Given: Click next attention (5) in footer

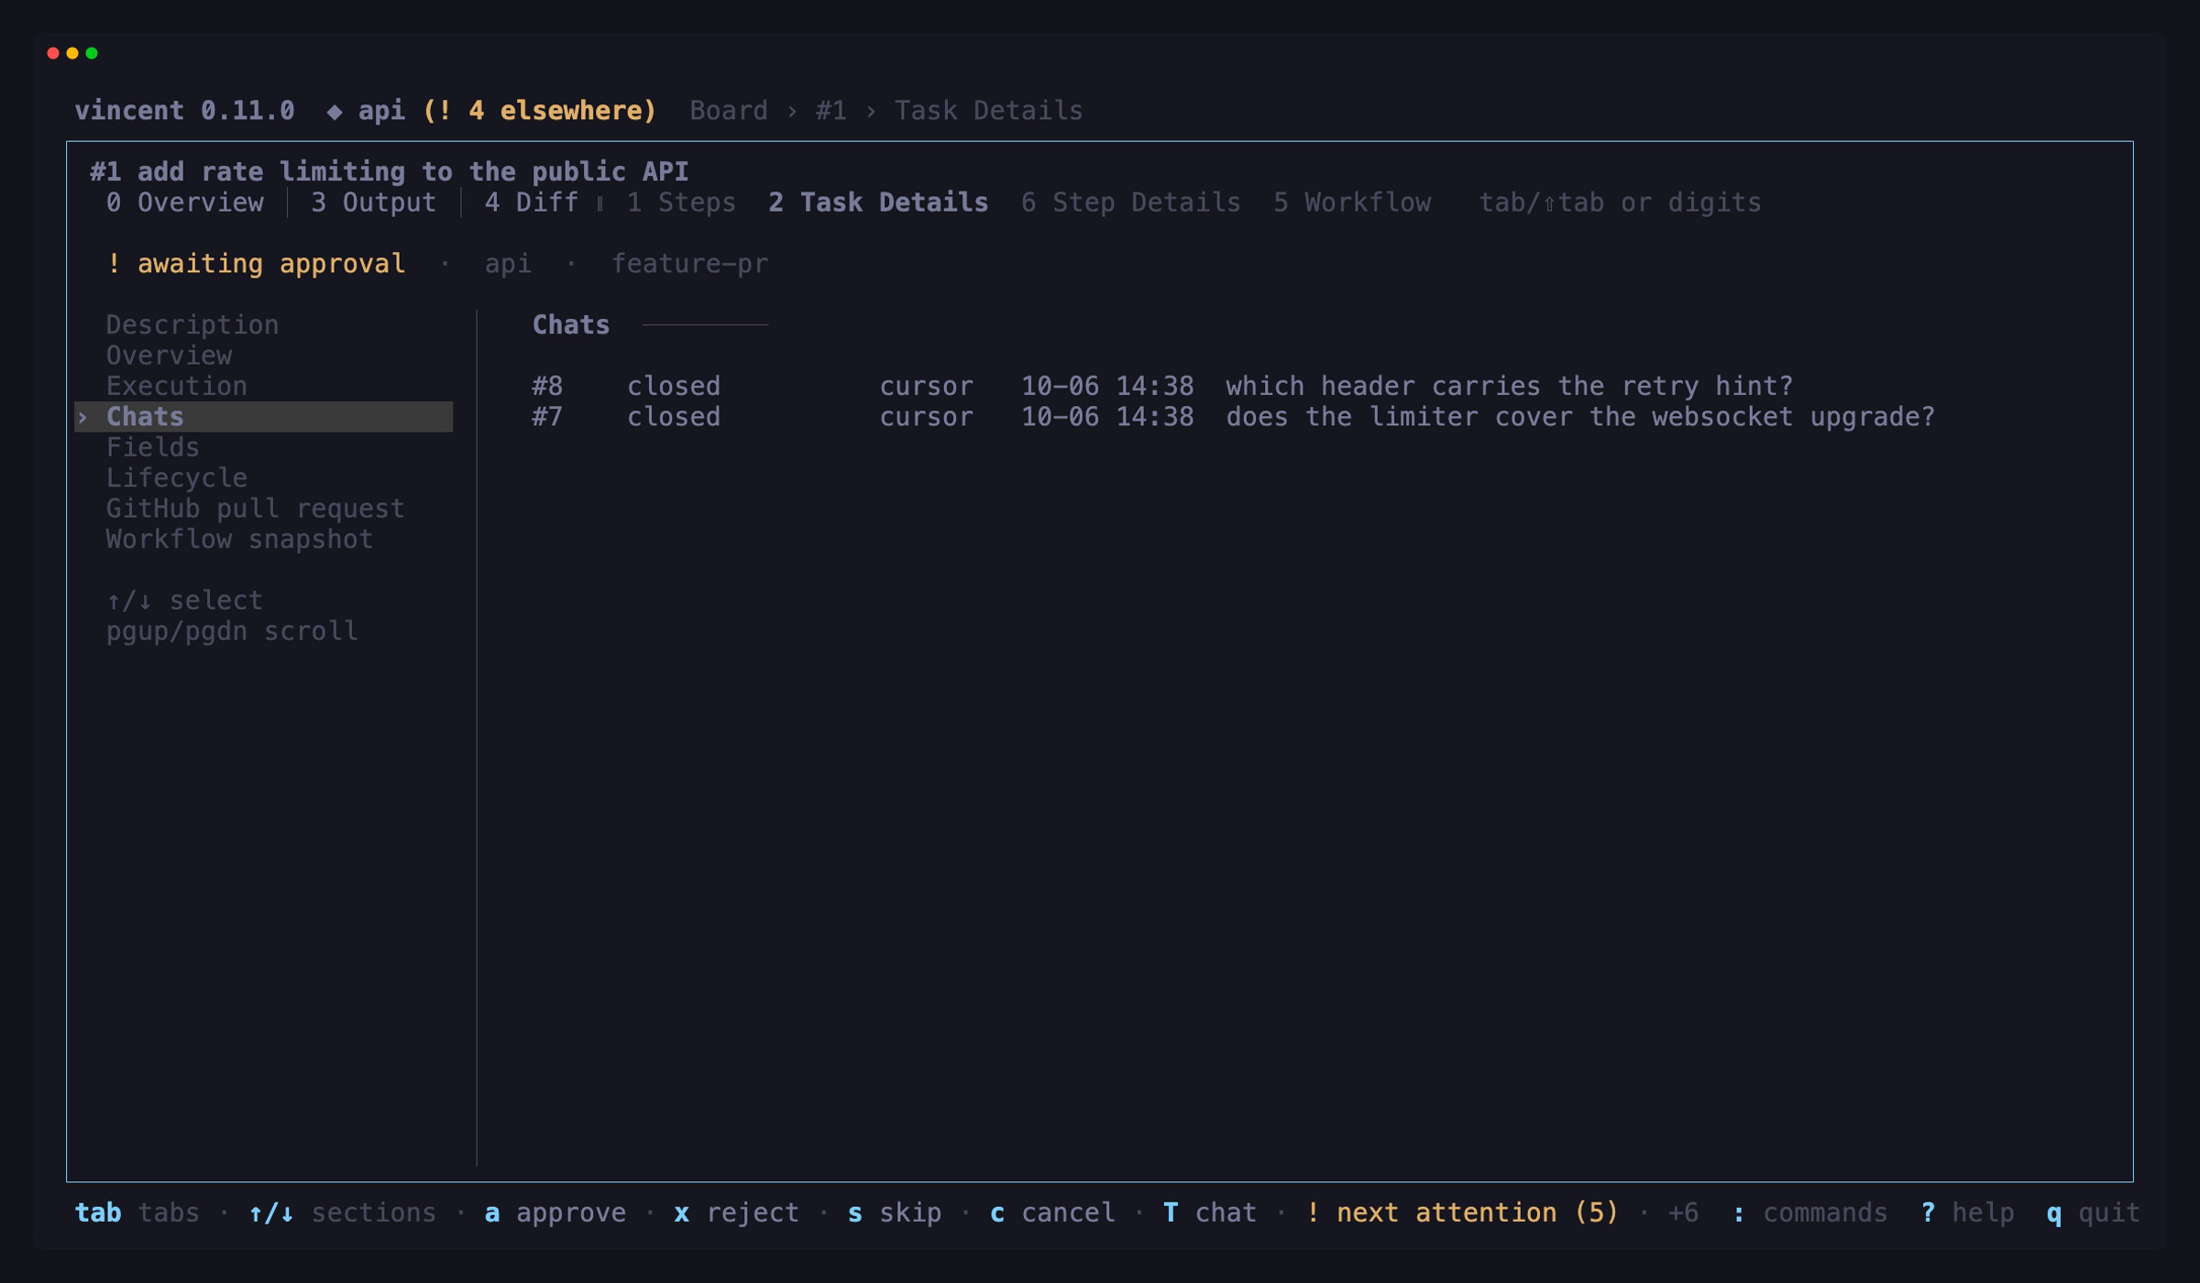Looking at the screenshot, I should pyautogui.click(x=1462, y=1212).
